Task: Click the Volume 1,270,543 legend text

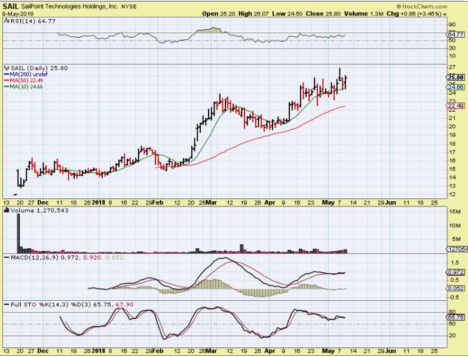Action: (x=39, y=210)
